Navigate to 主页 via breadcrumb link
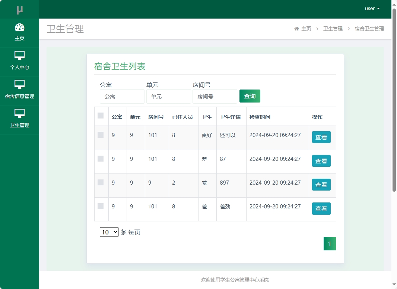This screenshot has height=289, width=397. [306, 28]
